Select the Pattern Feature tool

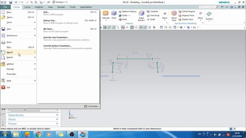(128, 11)
